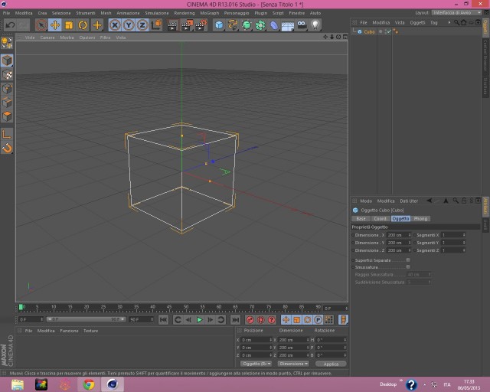Toggle the X axis lock
This screenshot has height=392, width=490.
(115, 25)
